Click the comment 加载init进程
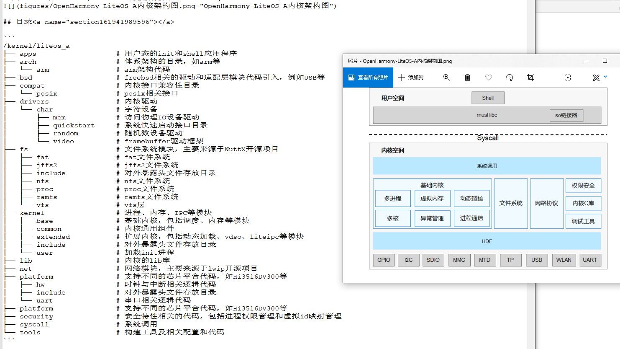The image size is (620, 349). click(149, 253)
